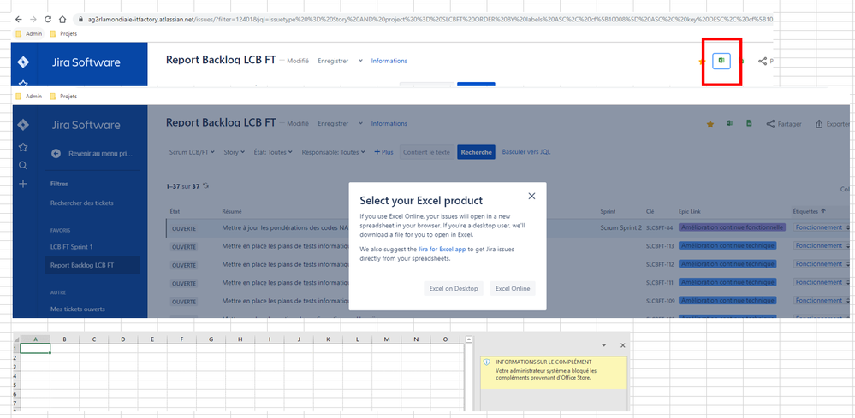This screenshot has width=855, height=418.
Task: Select row header 5 in Excel
Action: [x=16, y=385]
